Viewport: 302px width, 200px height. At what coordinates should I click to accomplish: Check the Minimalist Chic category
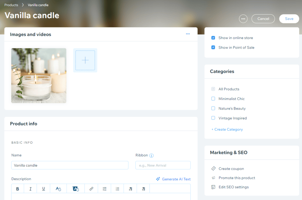(213, 99)
